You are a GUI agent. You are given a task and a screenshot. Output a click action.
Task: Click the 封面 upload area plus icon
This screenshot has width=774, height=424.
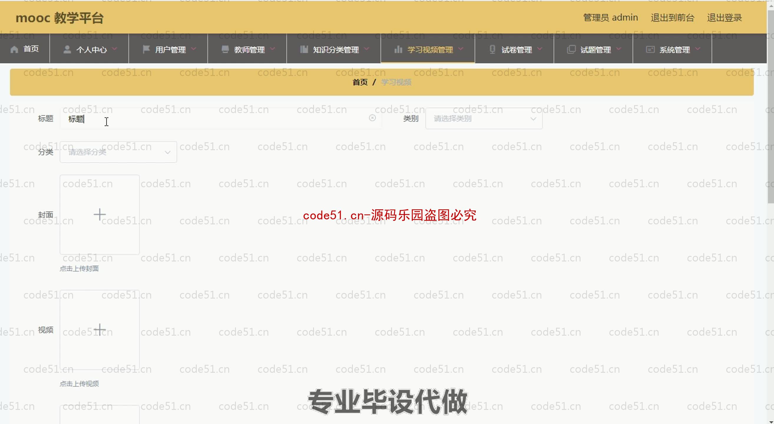point(100,215)
